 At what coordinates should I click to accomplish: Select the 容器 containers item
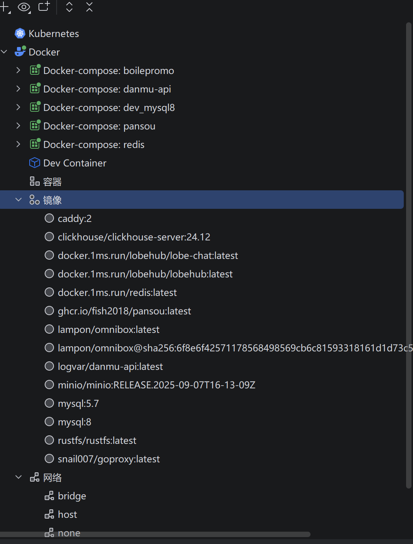point(52,181)
